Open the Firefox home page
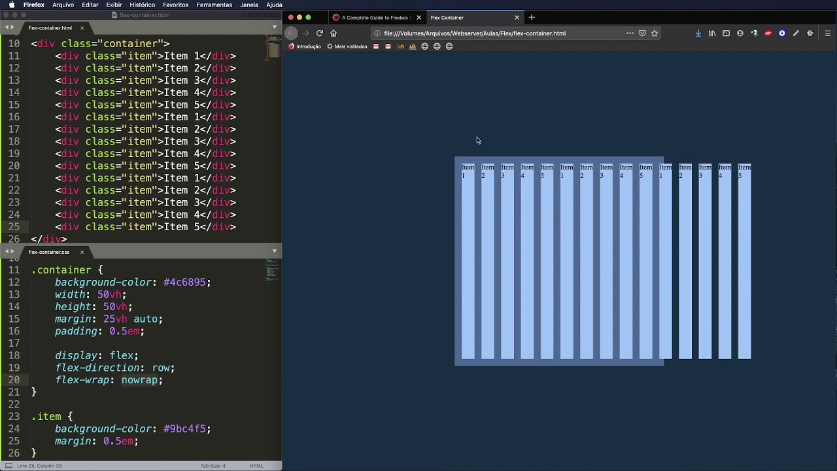837x471 pixels. point(333,33)
